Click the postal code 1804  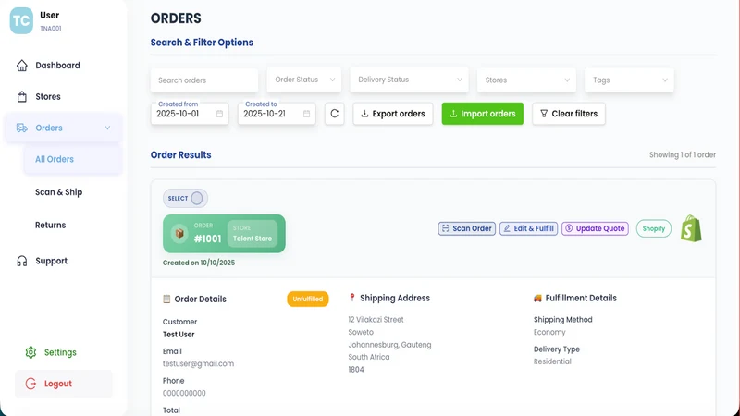tap(356, 369)
